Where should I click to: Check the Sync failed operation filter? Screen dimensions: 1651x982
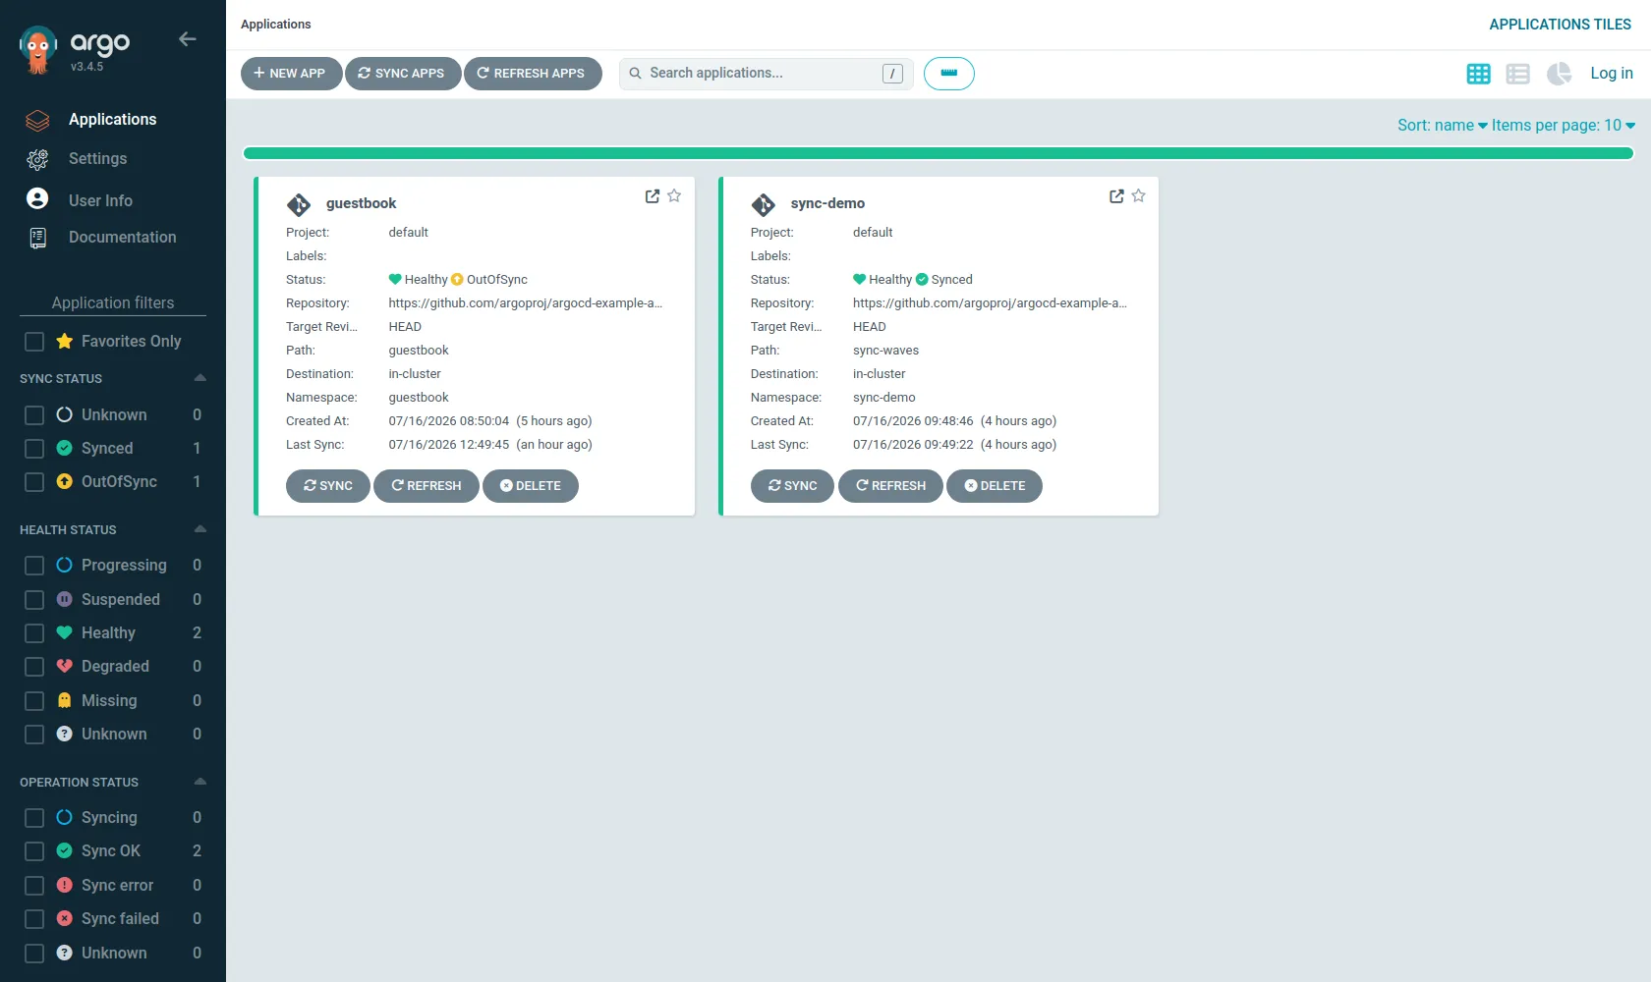pos(34,919)
